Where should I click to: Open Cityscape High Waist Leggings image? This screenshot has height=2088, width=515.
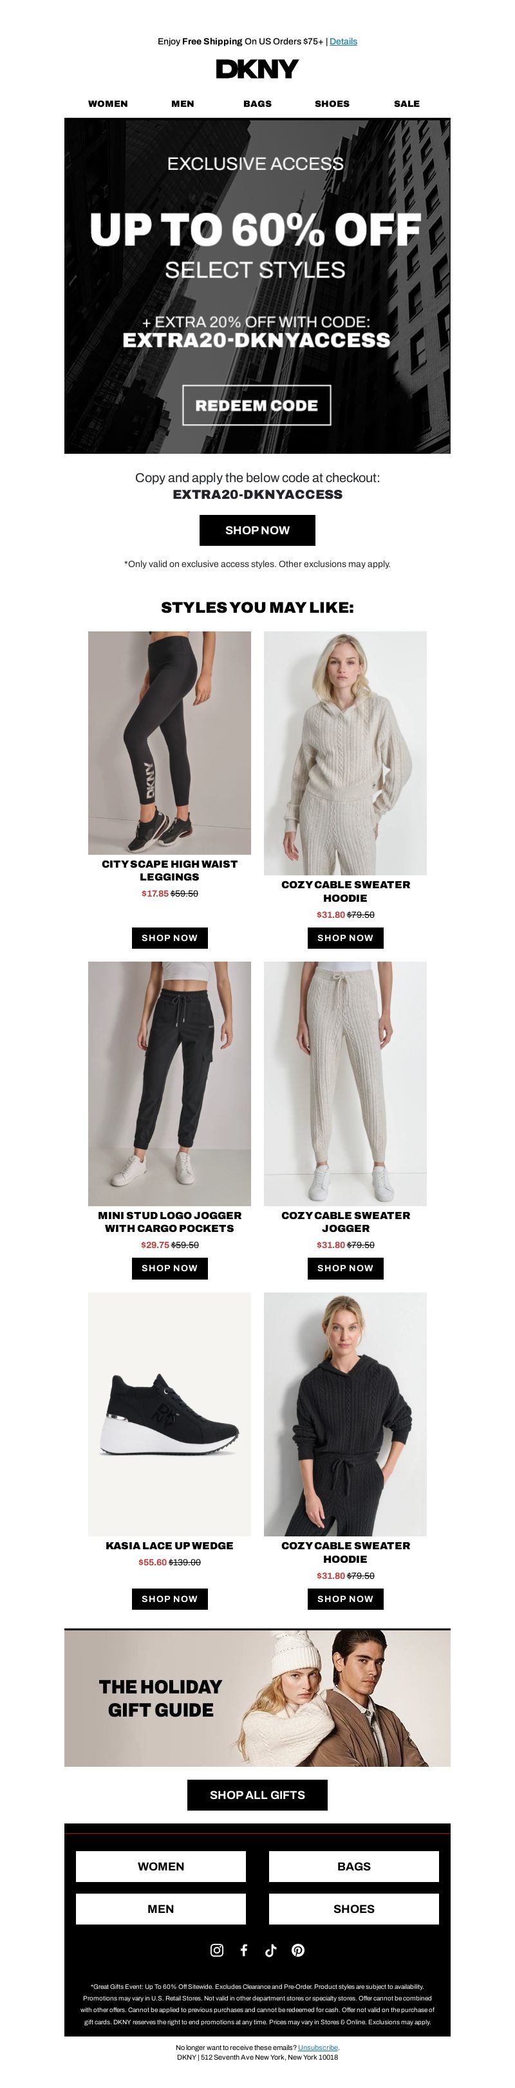(169, 743)
